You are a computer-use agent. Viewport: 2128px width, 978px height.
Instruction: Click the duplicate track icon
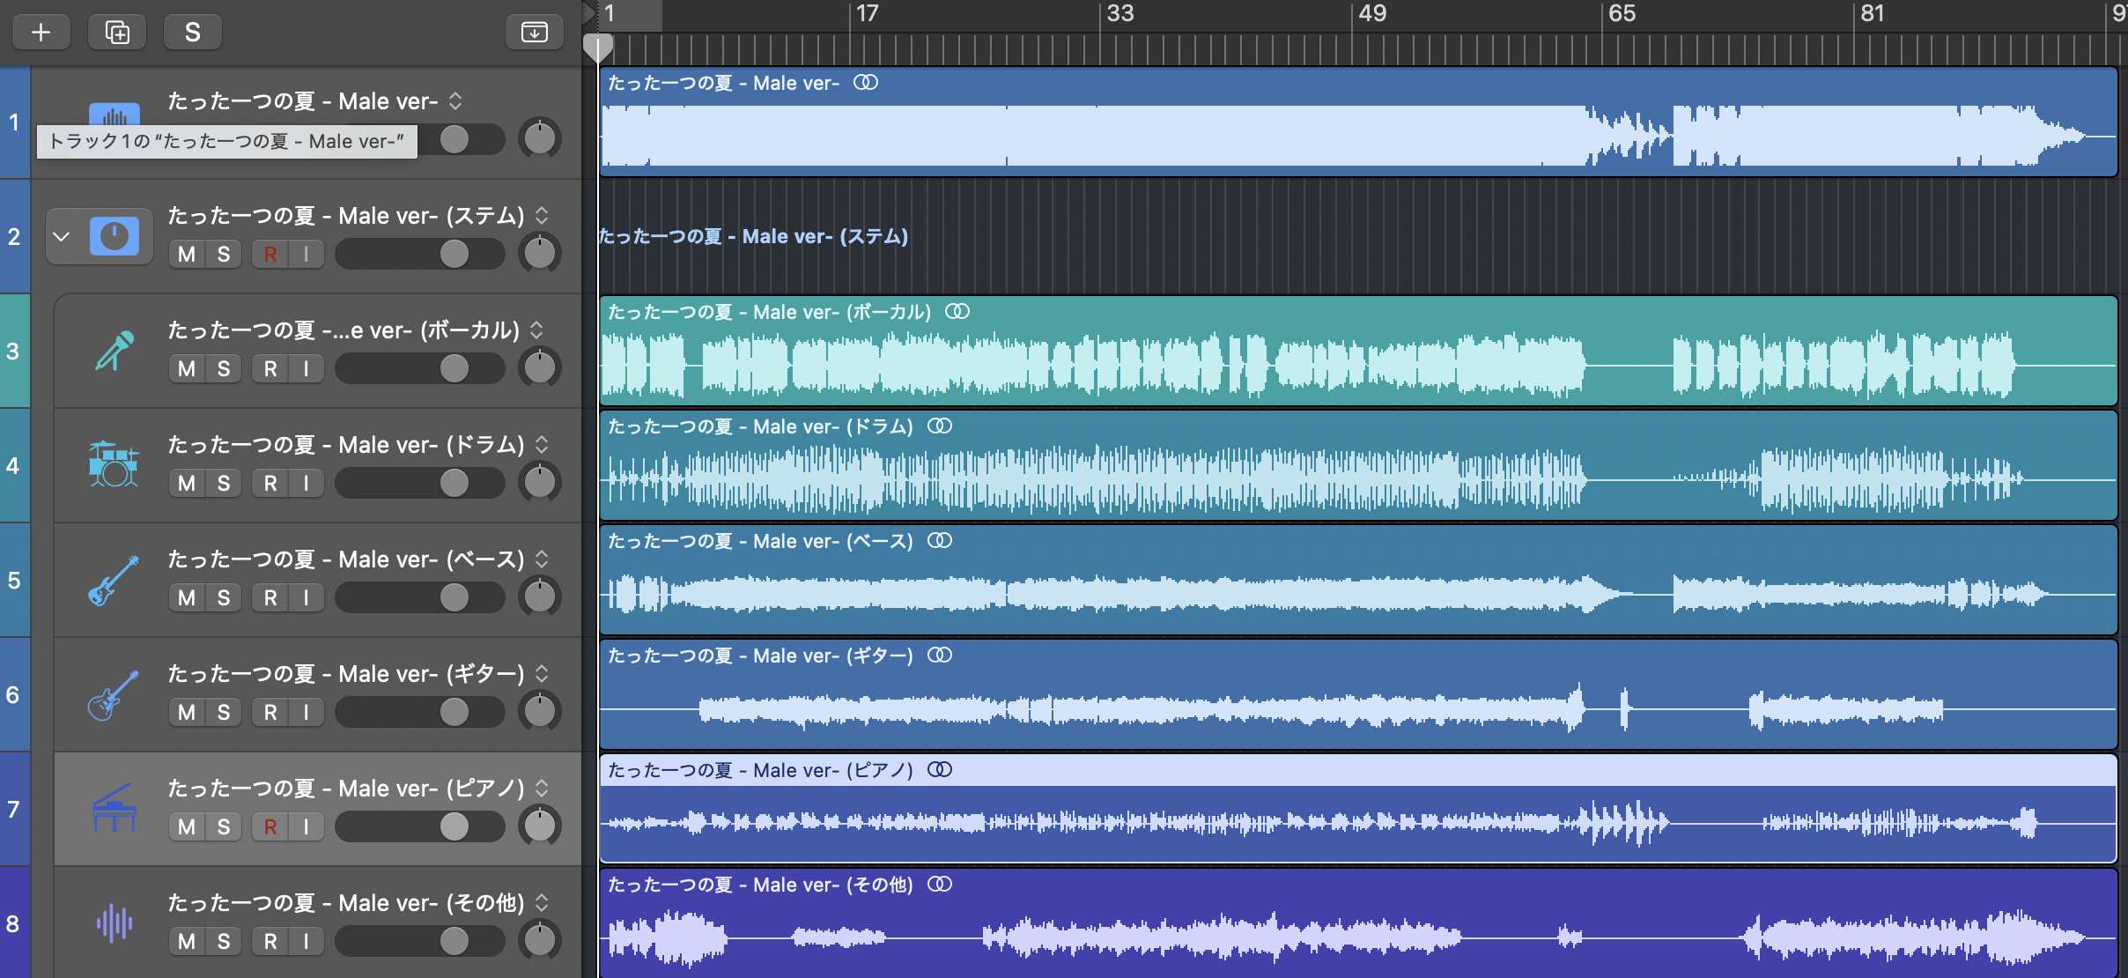click(117, 33)
